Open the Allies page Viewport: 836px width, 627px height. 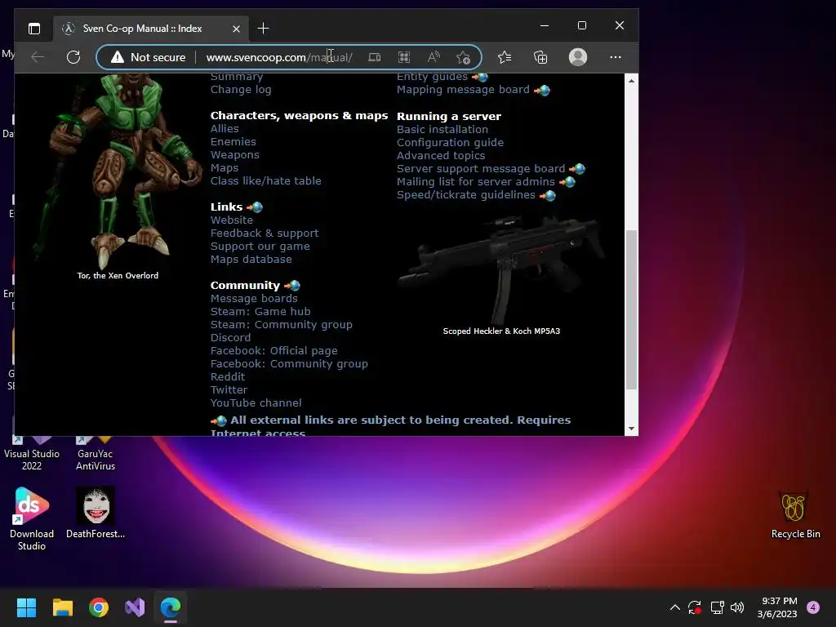click(225, 128)
